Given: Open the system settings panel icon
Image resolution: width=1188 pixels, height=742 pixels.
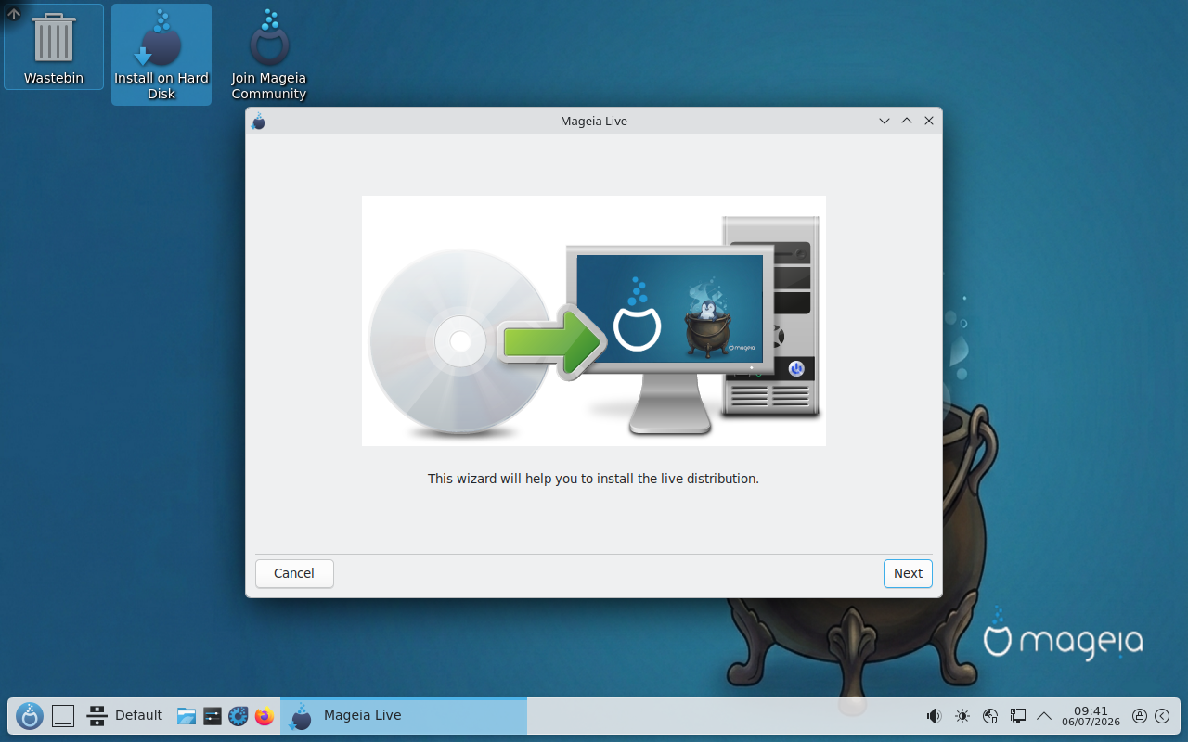Looking at the screenshot, I should coord(213,716).
